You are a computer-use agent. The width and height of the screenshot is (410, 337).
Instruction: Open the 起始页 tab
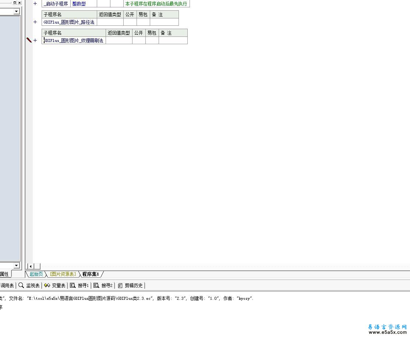tap(36, 274)
